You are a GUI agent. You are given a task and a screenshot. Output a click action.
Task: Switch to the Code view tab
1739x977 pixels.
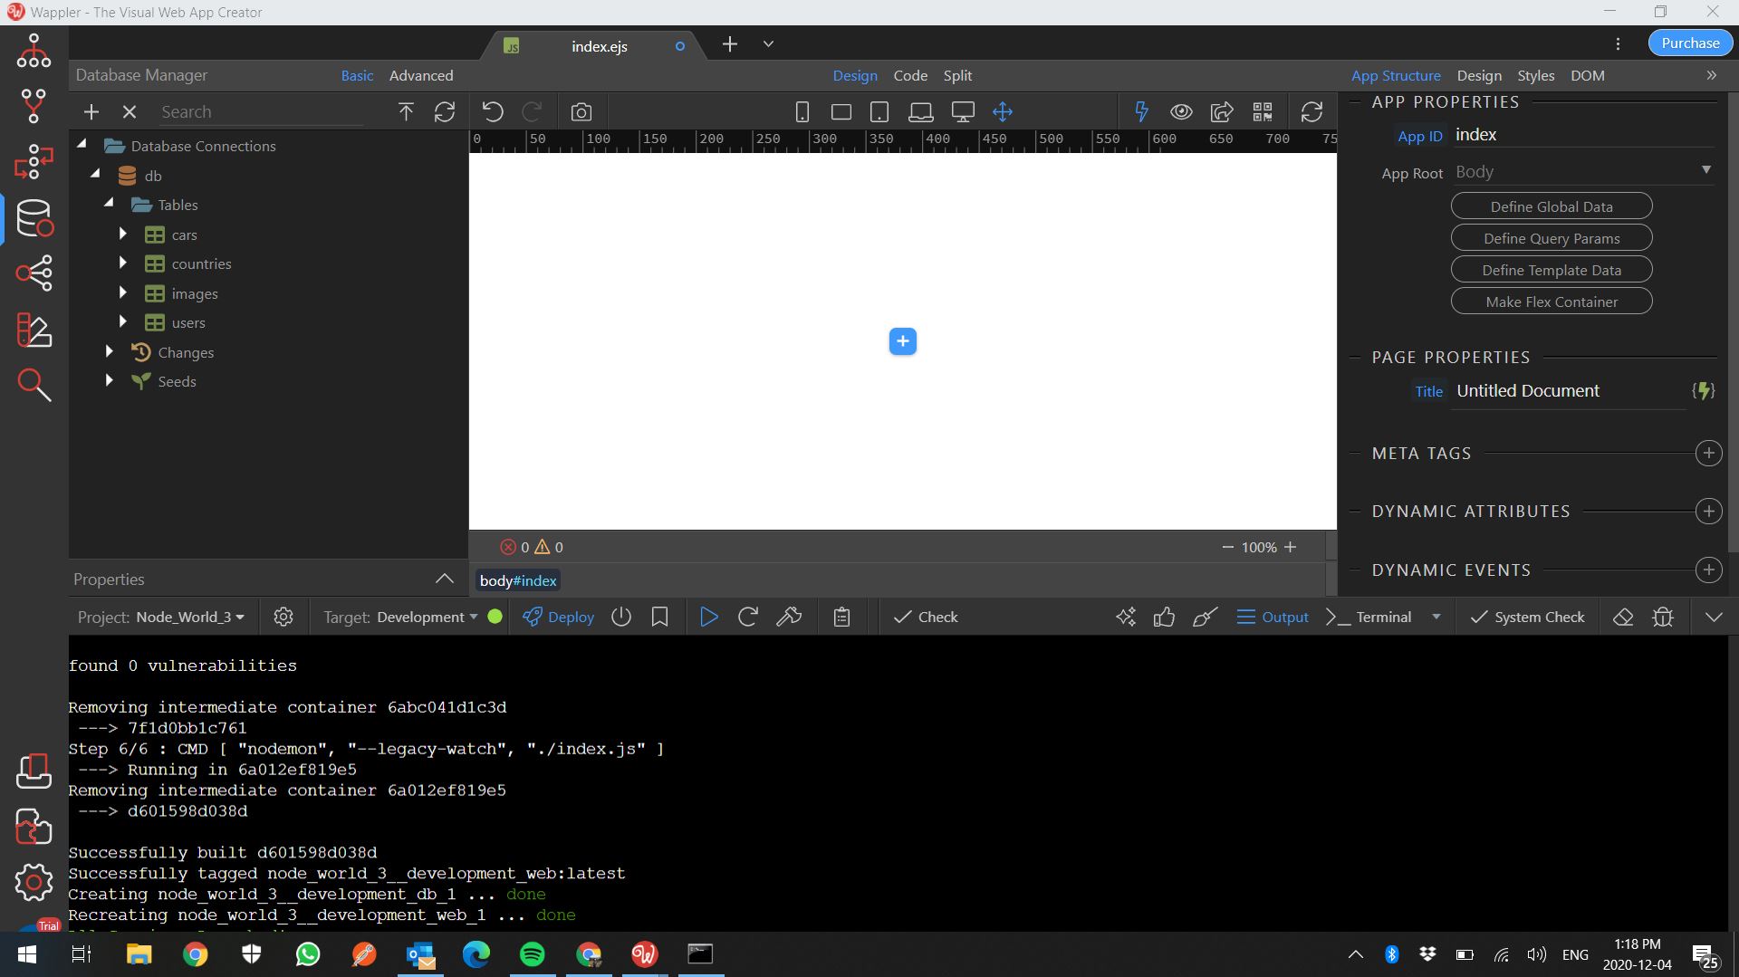pyautogui.click(x=910, y=76)
